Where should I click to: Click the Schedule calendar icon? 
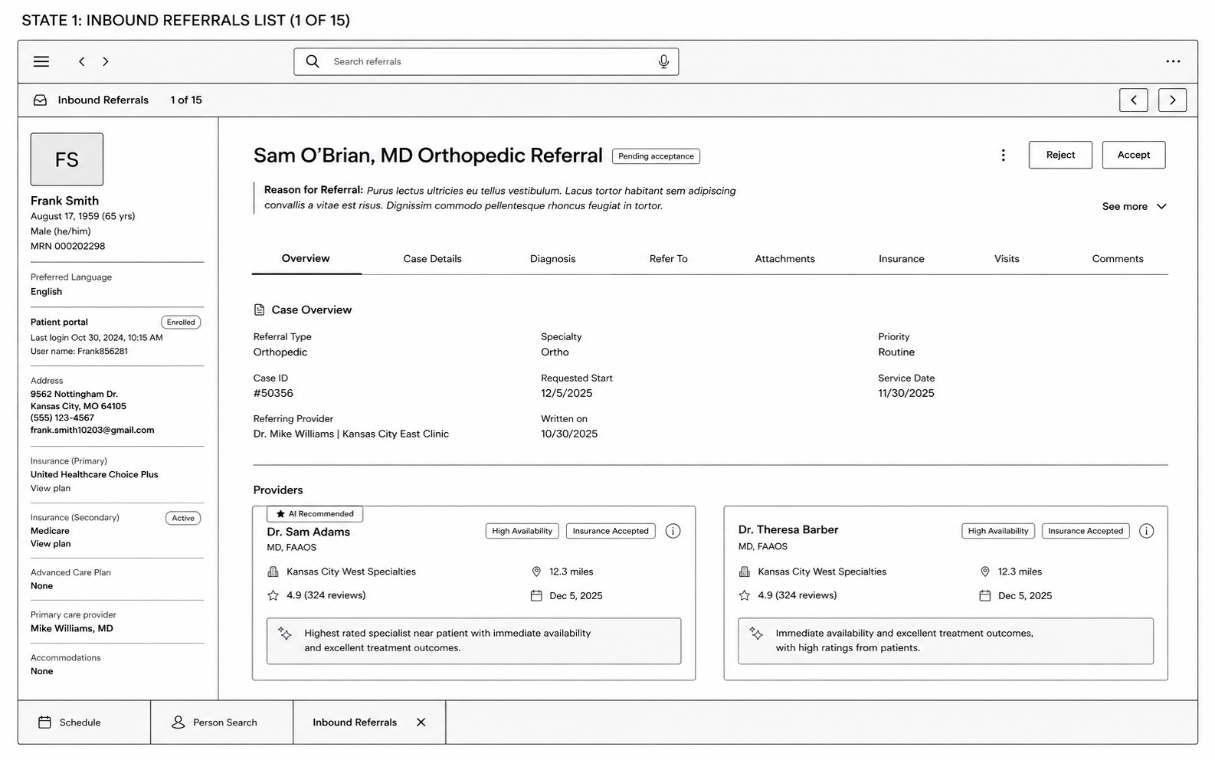(x=44, y=722)
